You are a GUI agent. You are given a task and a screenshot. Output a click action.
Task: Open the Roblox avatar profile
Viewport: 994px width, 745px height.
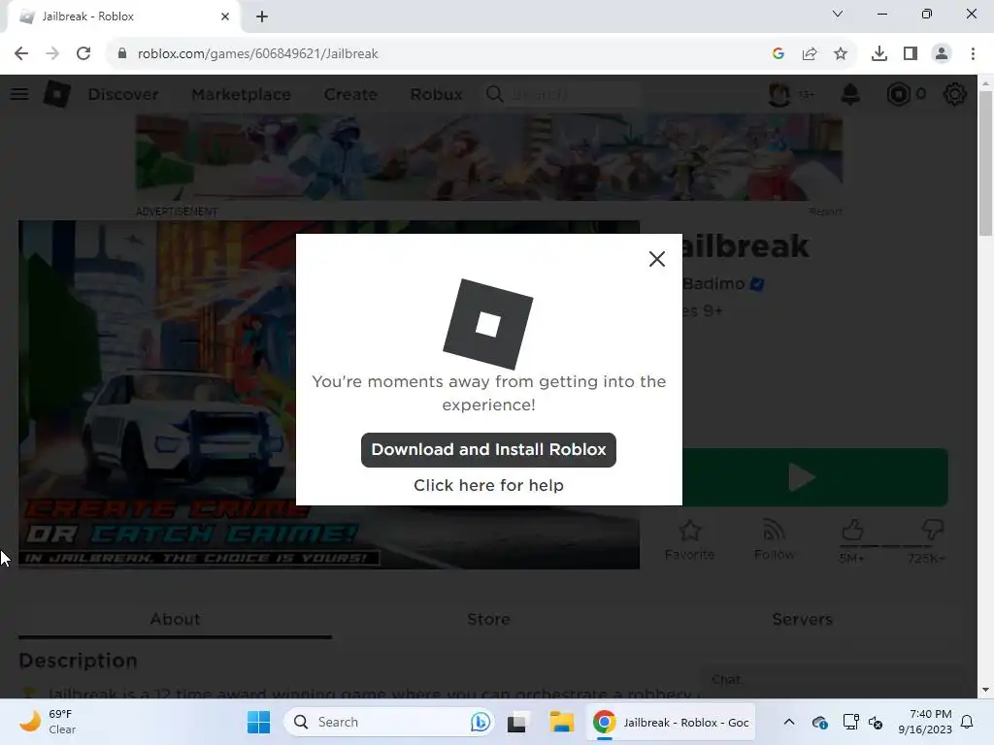point(779,94)
